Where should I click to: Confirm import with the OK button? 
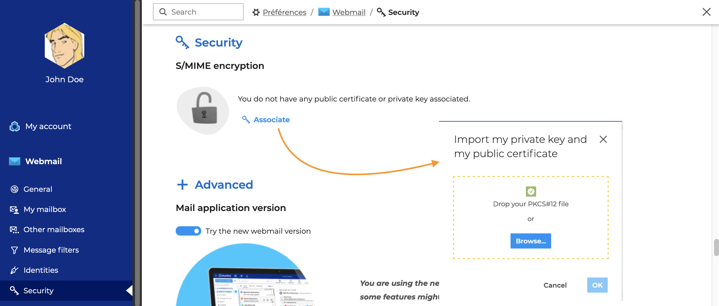pyautogui.click(x=597, y=285)
